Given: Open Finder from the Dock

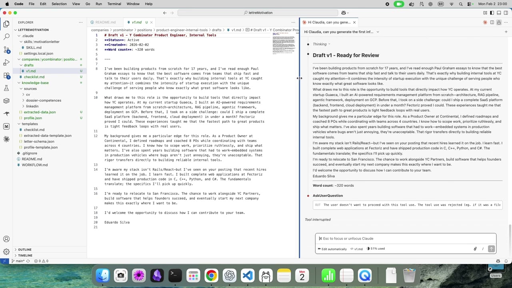Looking at the screenshot, I should coord(103,276).
